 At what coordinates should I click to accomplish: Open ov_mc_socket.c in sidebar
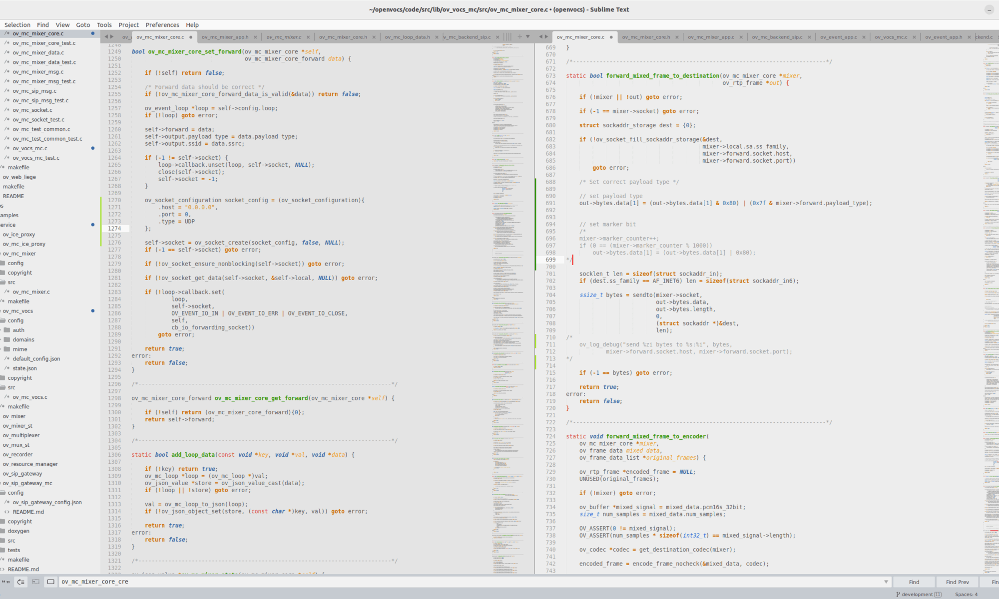pos(32,110)
